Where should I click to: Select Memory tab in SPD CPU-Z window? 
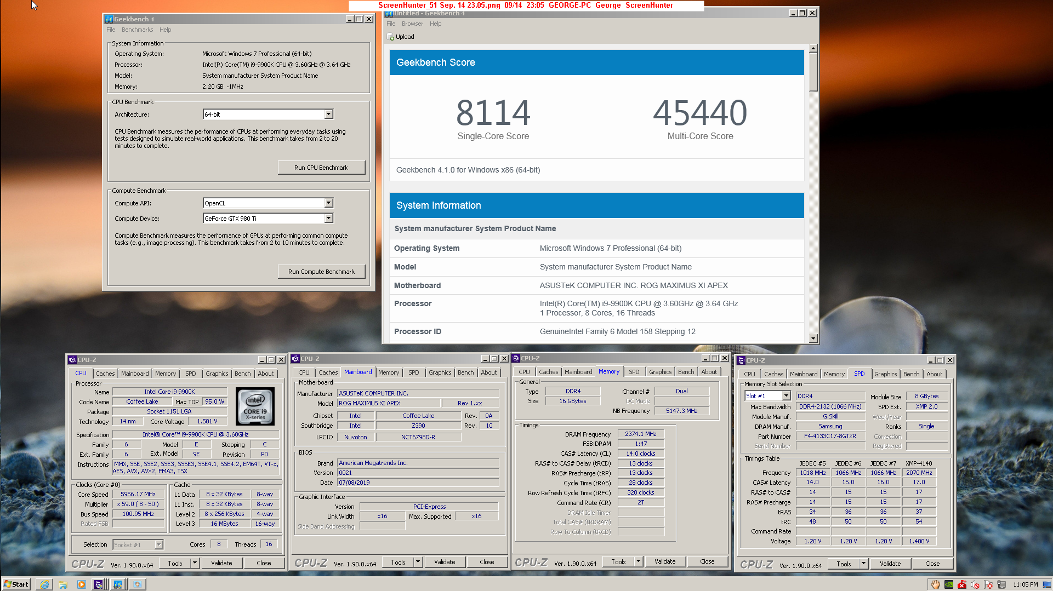tap(834, 374)
